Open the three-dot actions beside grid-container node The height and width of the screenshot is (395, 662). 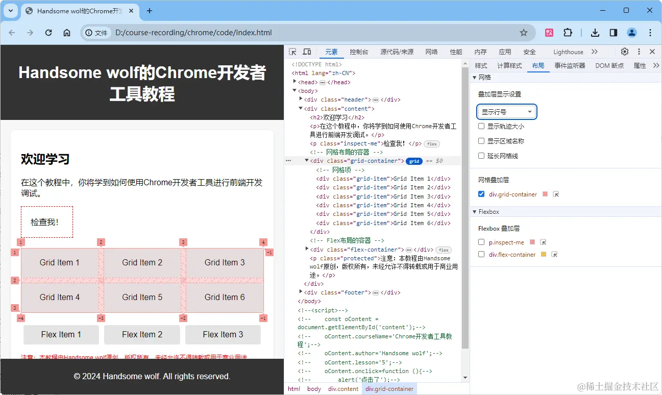(x=288, y=161)
